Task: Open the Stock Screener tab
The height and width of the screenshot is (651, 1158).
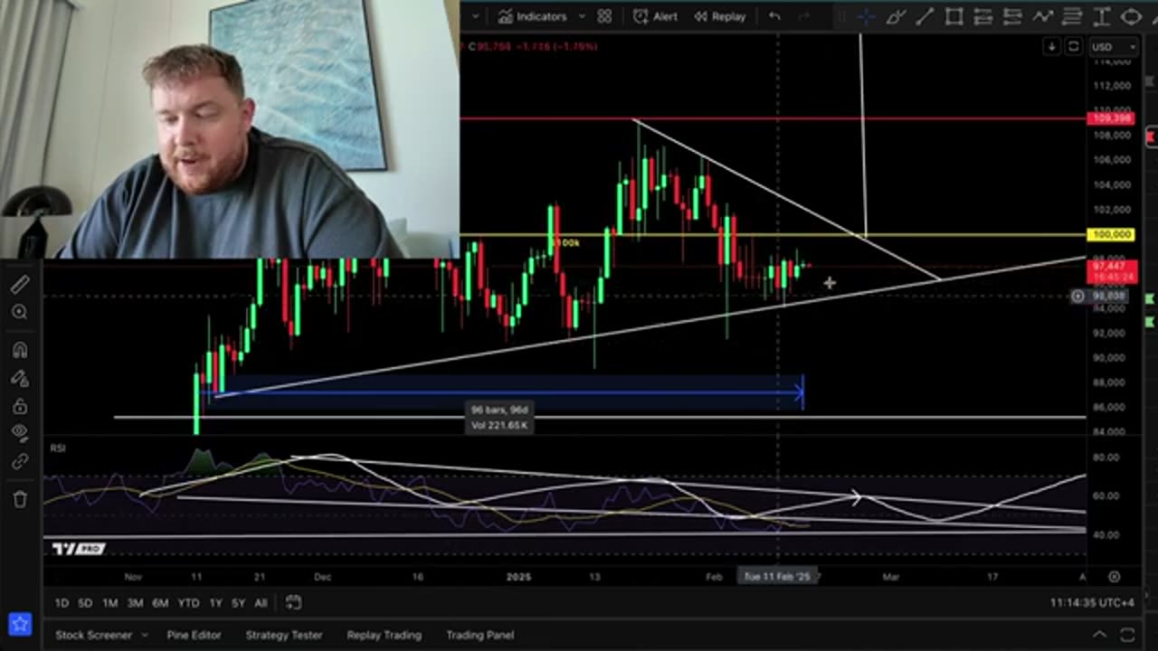Action: pyautogui.click(x=93, y=635)
